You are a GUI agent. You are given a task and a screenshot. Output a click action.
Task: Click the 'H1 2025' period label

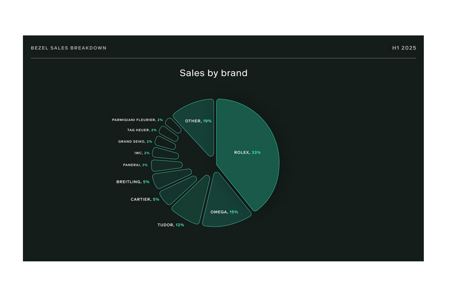pos(404,48)
